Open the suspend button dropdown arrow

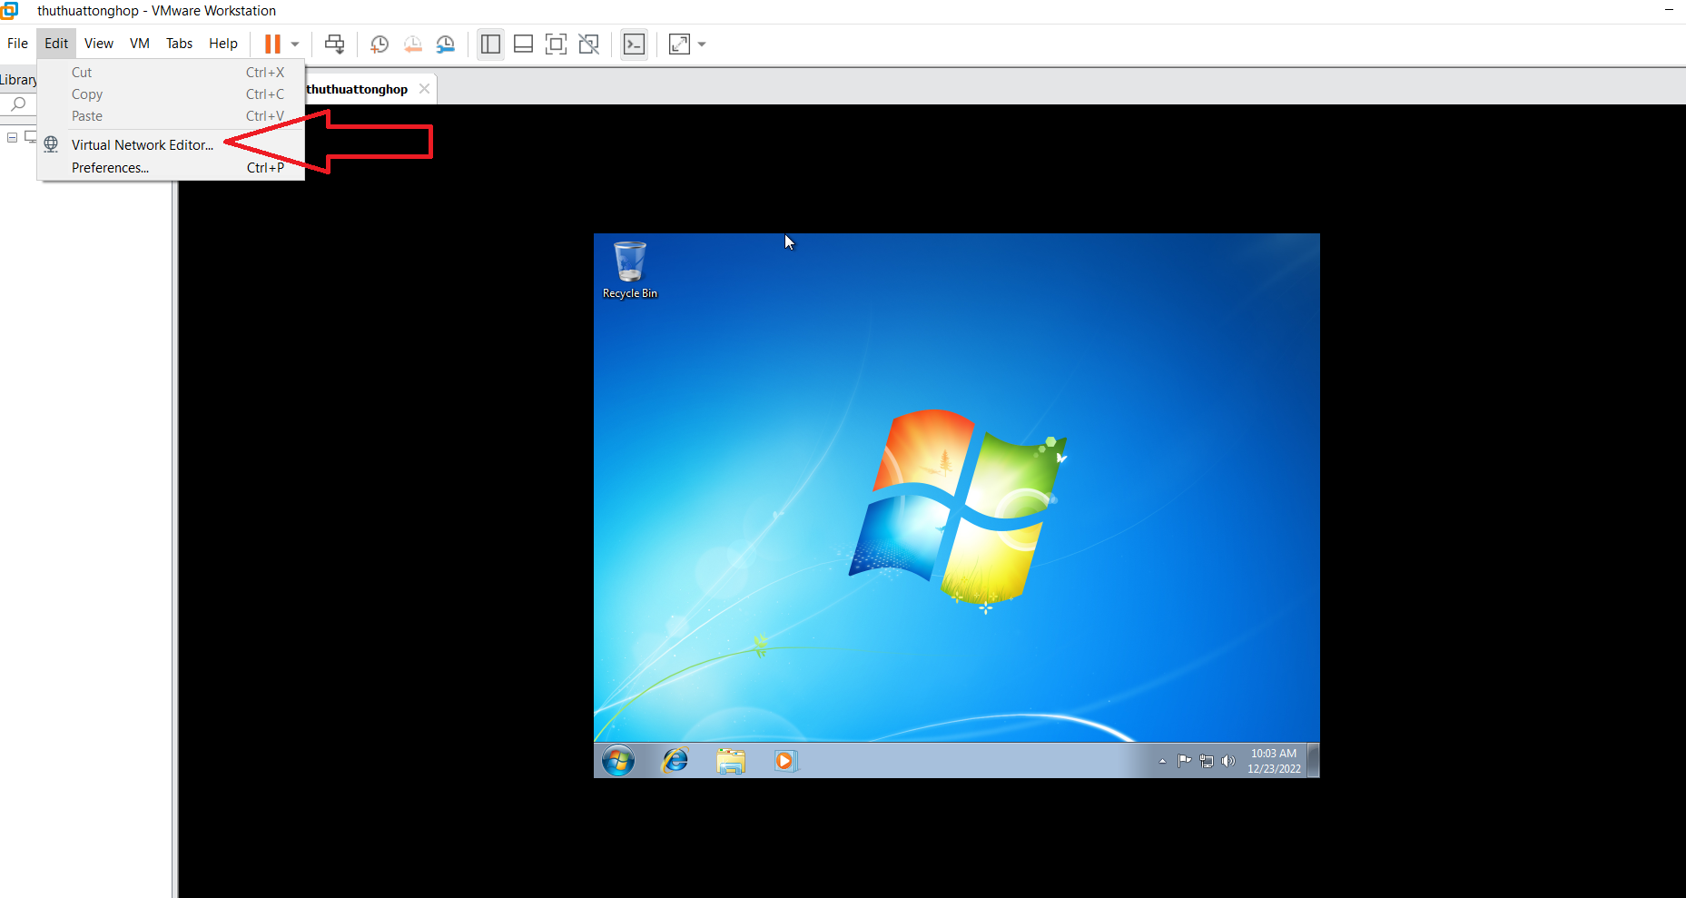(x=293, y=44)
